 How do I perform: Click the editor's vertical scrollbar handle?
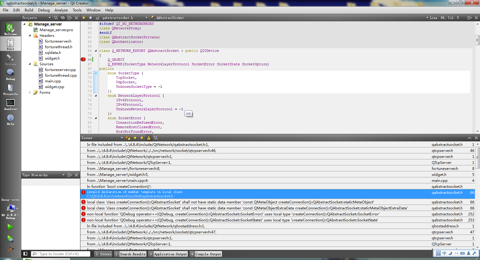point(477,40)
